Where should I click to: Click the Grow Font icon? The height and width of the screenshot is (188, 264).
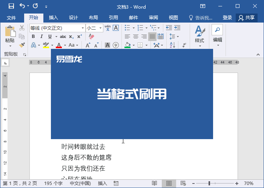coord(88,45)
